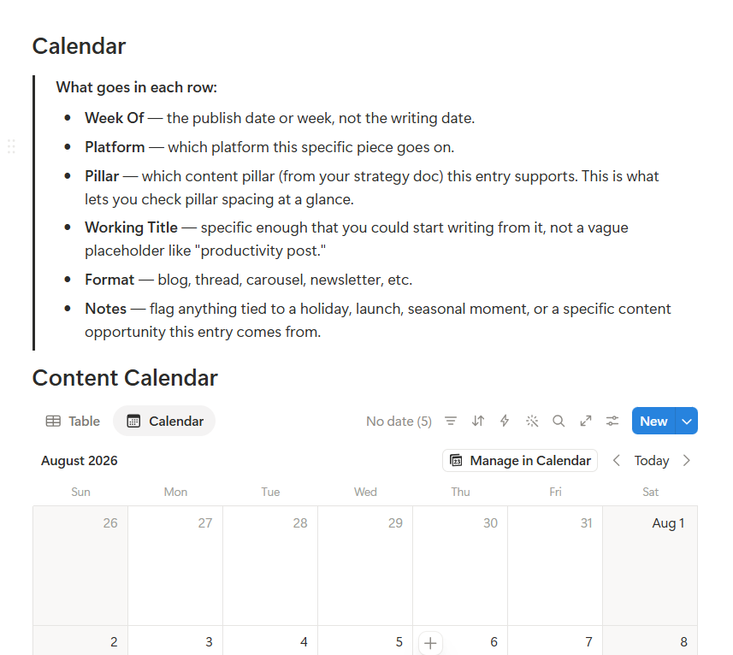The image size is (733, 655).
Task: Select the Calendar view tab
Action: 164,421
